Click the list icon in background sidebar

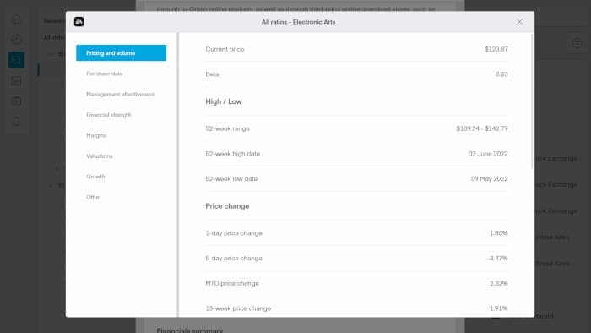click(17, 80)
